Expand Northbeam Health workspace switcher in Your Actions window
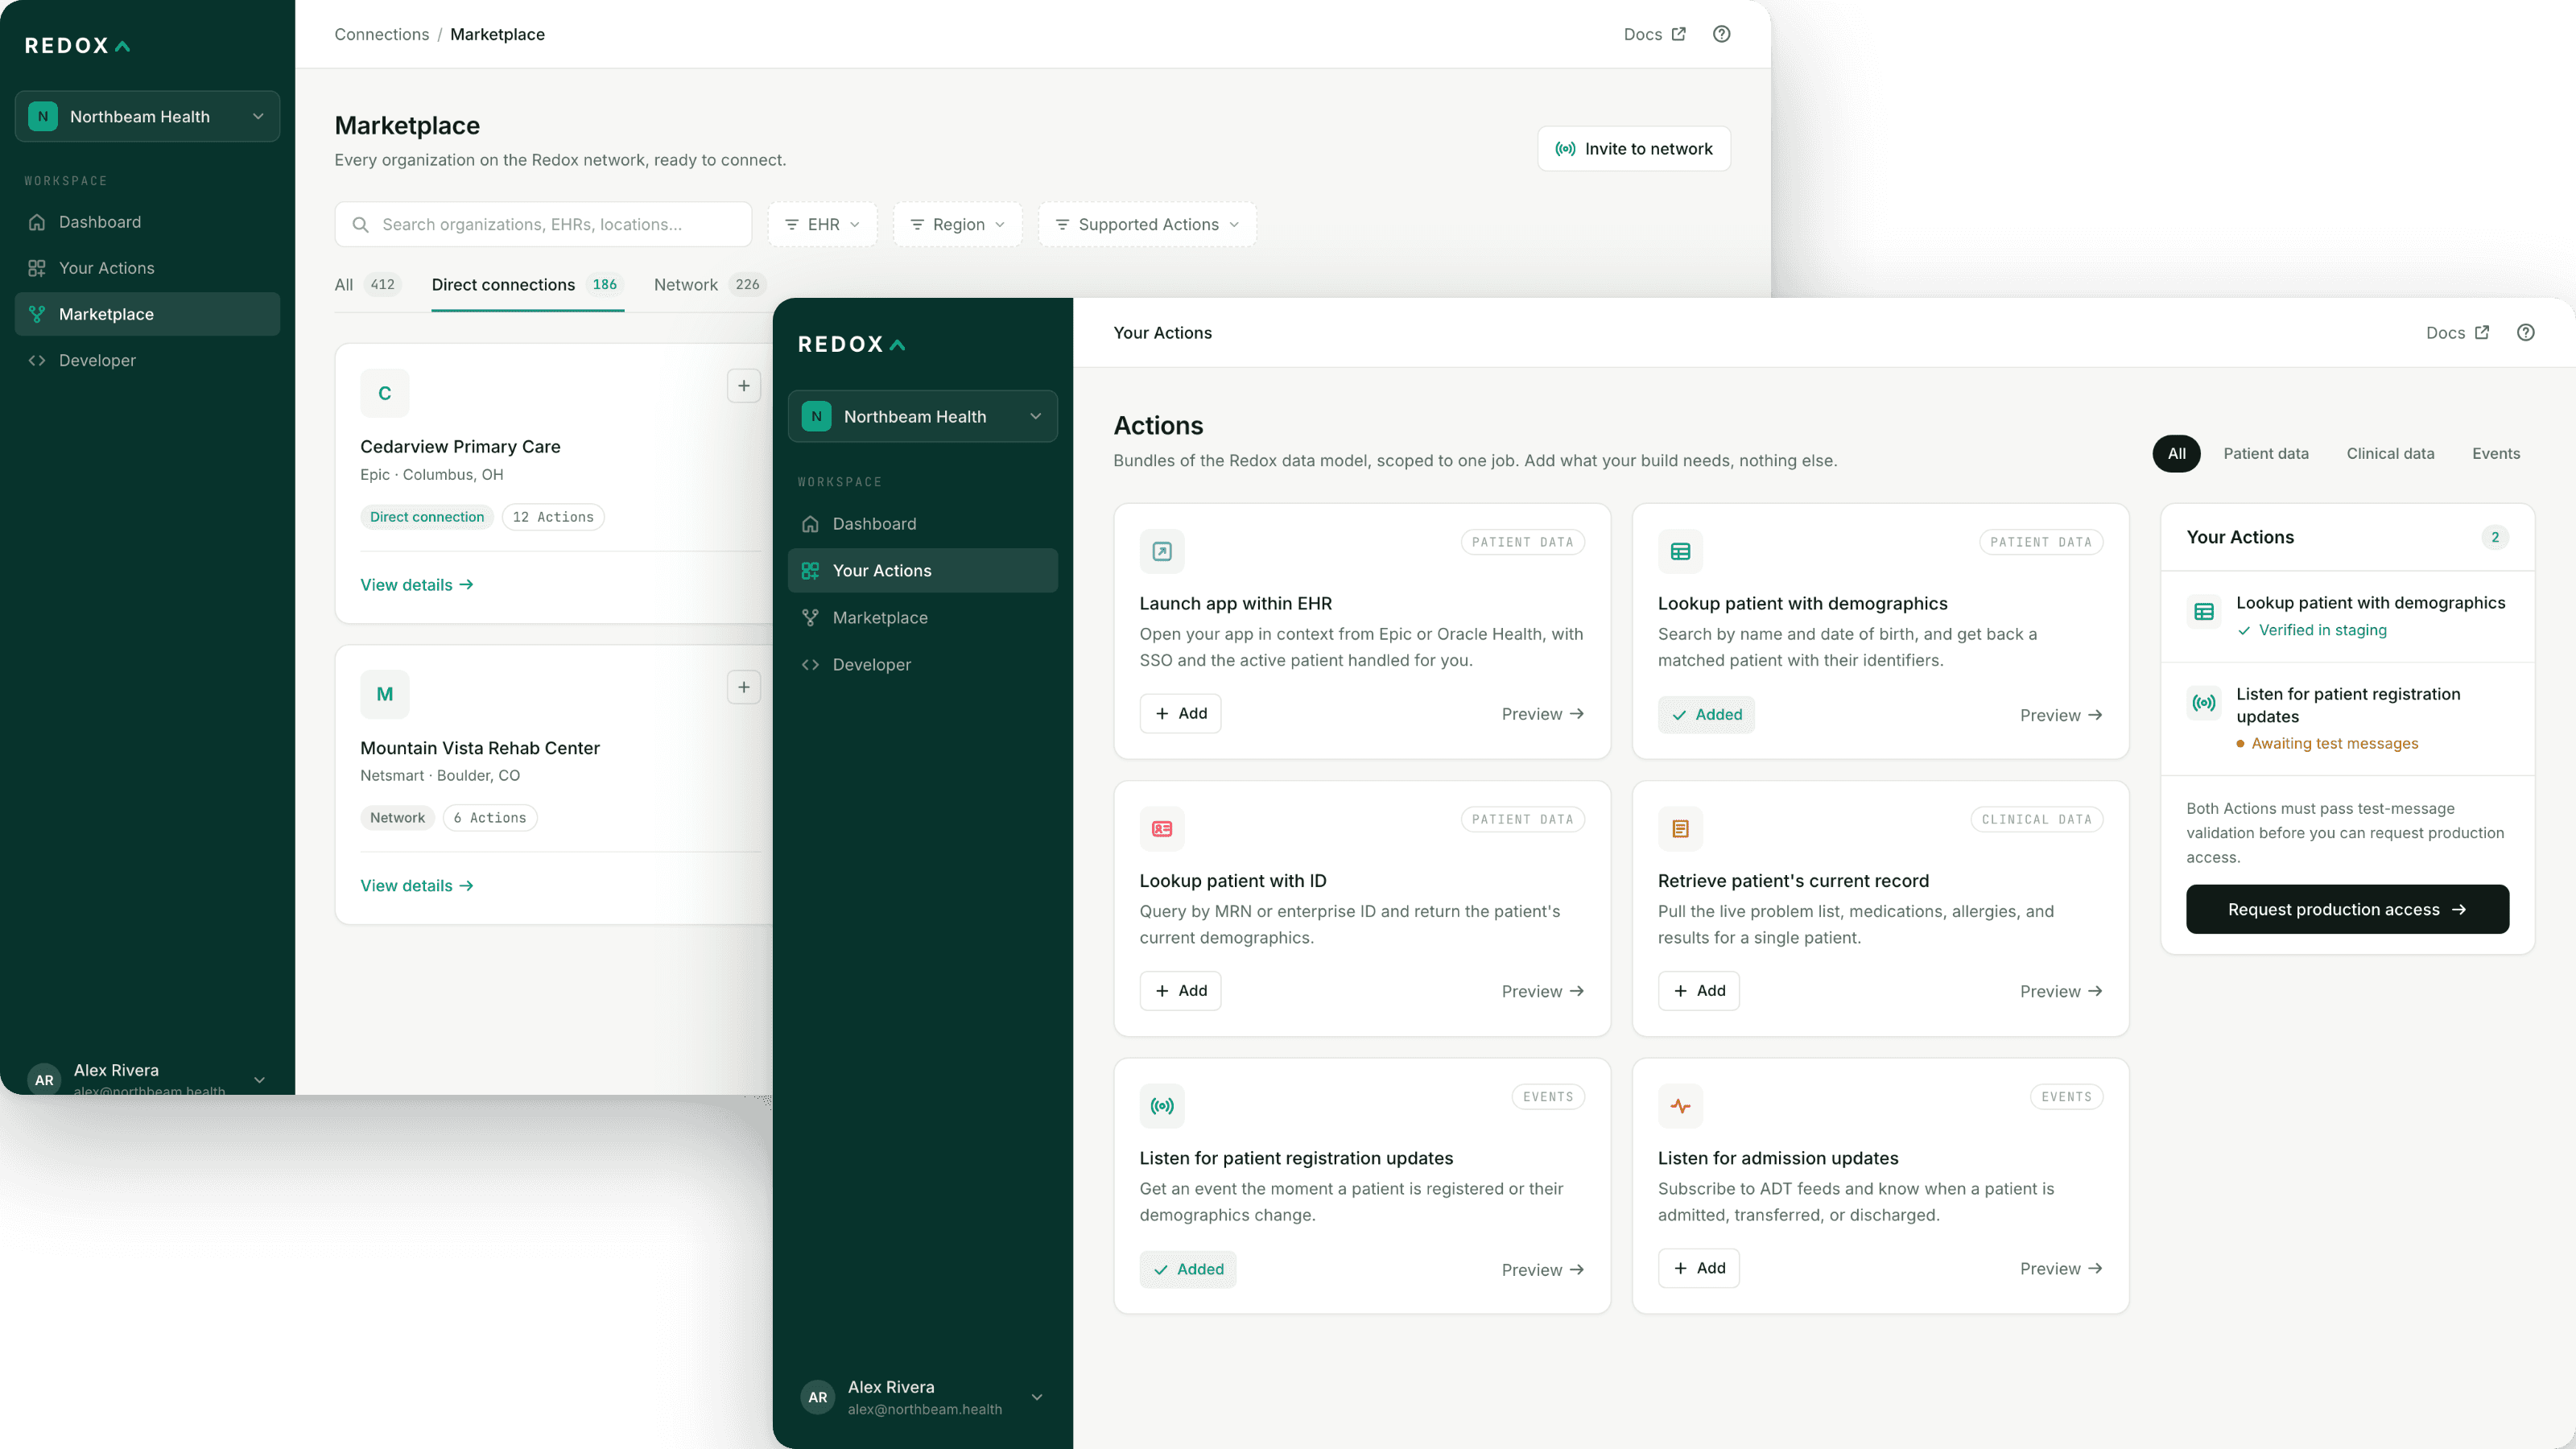 [922, 416]
